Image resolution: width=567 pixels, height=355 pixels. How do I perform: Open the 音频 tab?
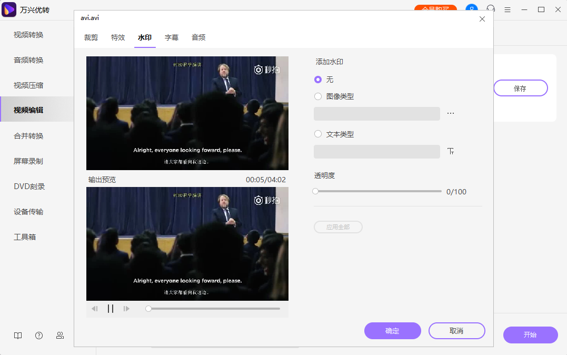pyautogui.click(x=198, y=38)
